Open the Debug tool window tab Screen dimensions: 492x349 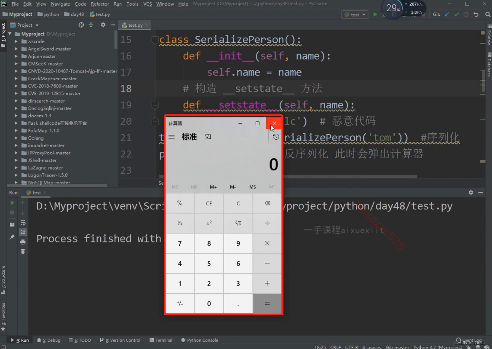coord(48,340)
